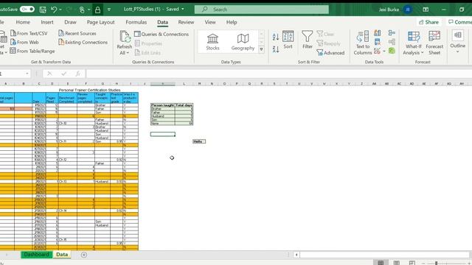Open the Review tab
472x265 pixels.
pyautogui.click(x=186, y=22)
